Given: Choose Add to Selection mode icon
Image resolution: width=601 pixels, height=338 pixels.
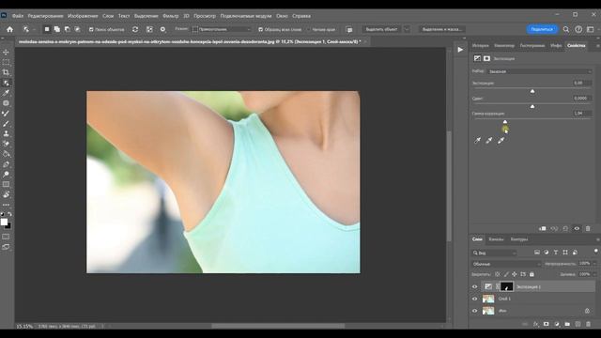Looking at the screenshot, I should point(56,29).
